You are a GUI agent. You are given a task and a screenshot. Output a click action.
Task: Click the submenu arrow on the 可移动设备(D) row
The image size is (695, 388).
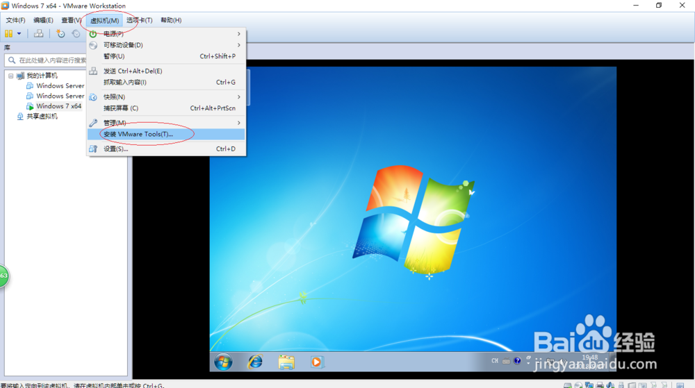click(x=239, y=45)
